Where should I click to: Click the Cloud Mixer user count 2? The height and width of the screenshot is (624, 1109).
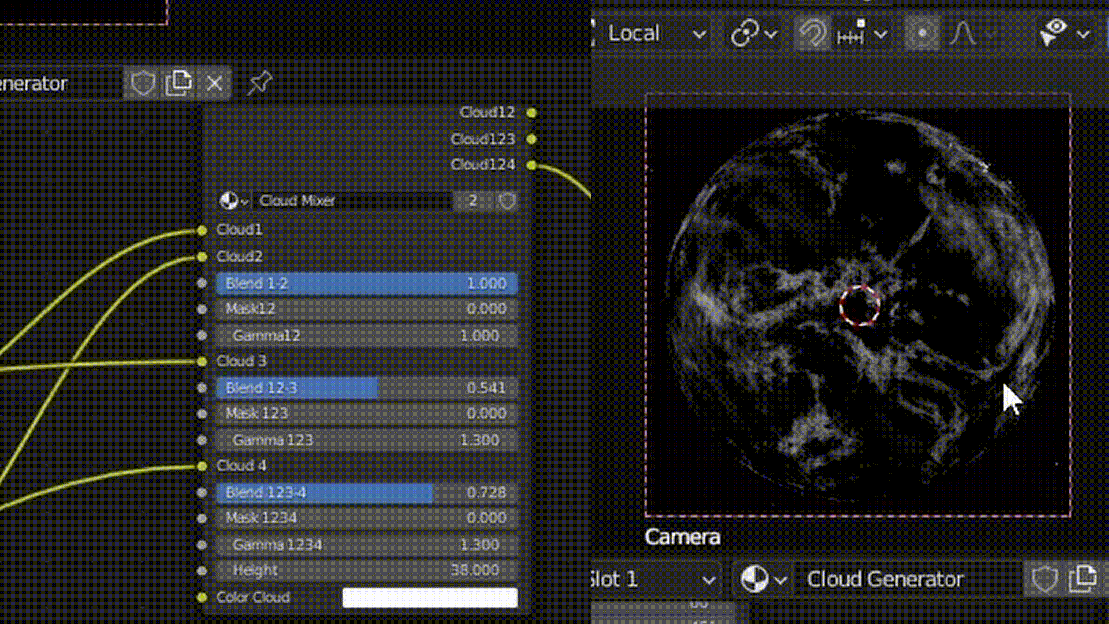click(x=473, y=201)
